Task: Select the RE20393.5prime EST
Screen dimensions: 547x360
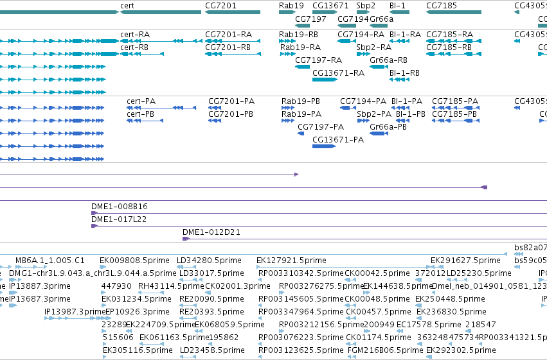Action: [x=188, y=318]
